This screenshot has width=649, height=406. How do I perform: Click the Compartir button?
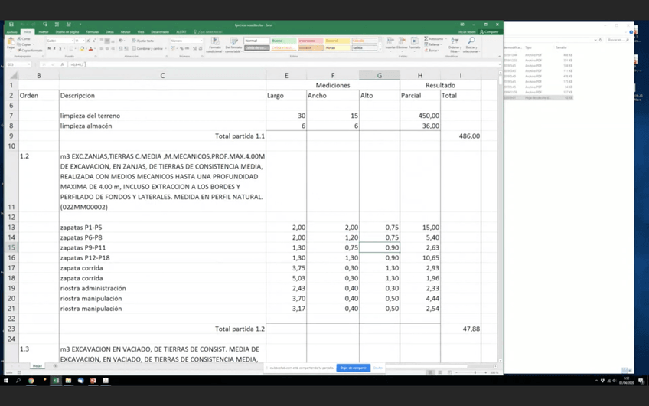491,31
